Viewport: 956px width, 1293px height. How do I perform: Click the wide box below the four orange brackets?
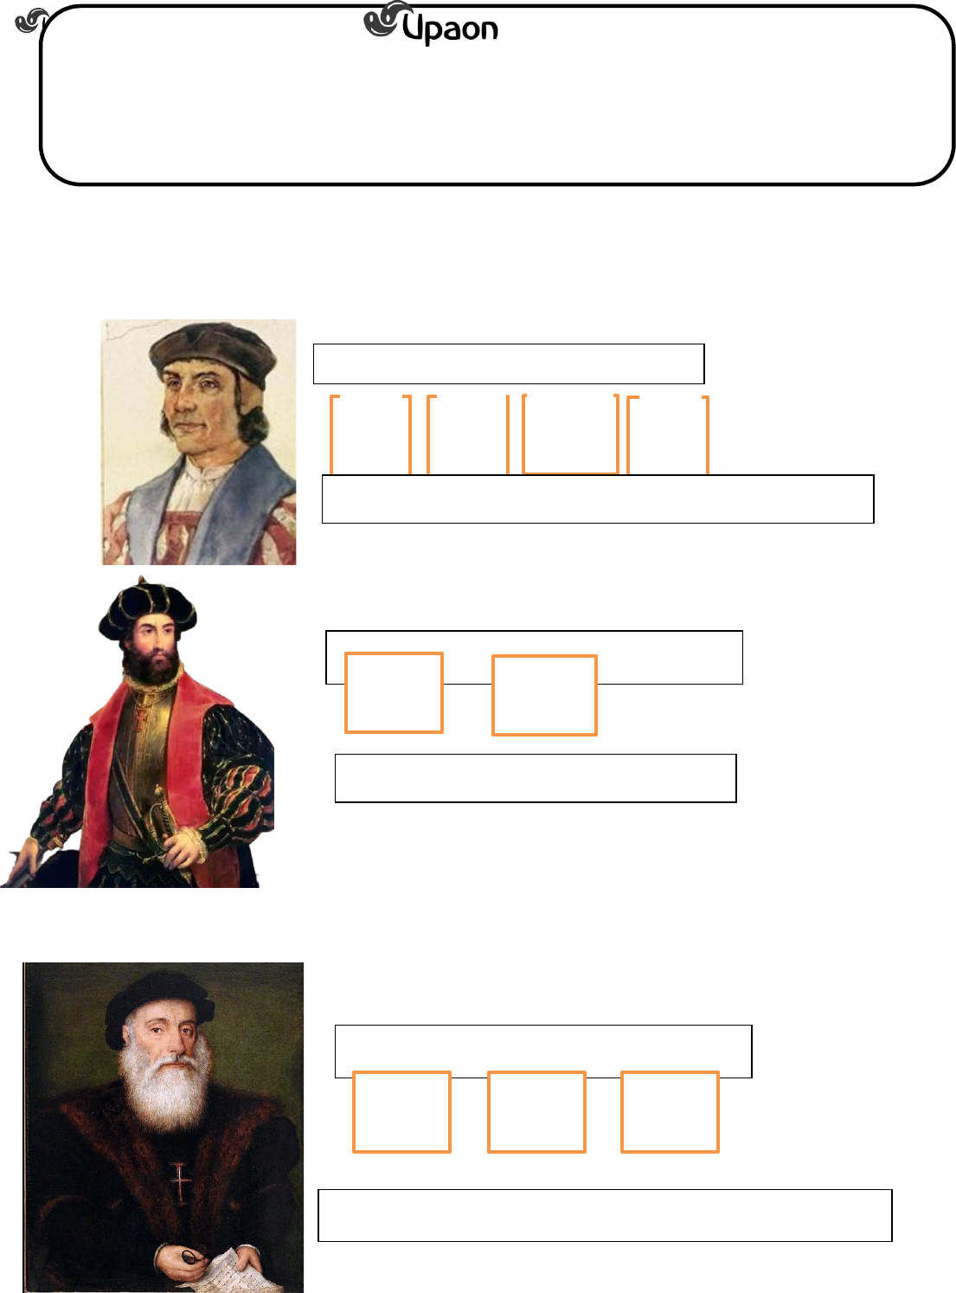pyautogui.click(x=598, y=499)
